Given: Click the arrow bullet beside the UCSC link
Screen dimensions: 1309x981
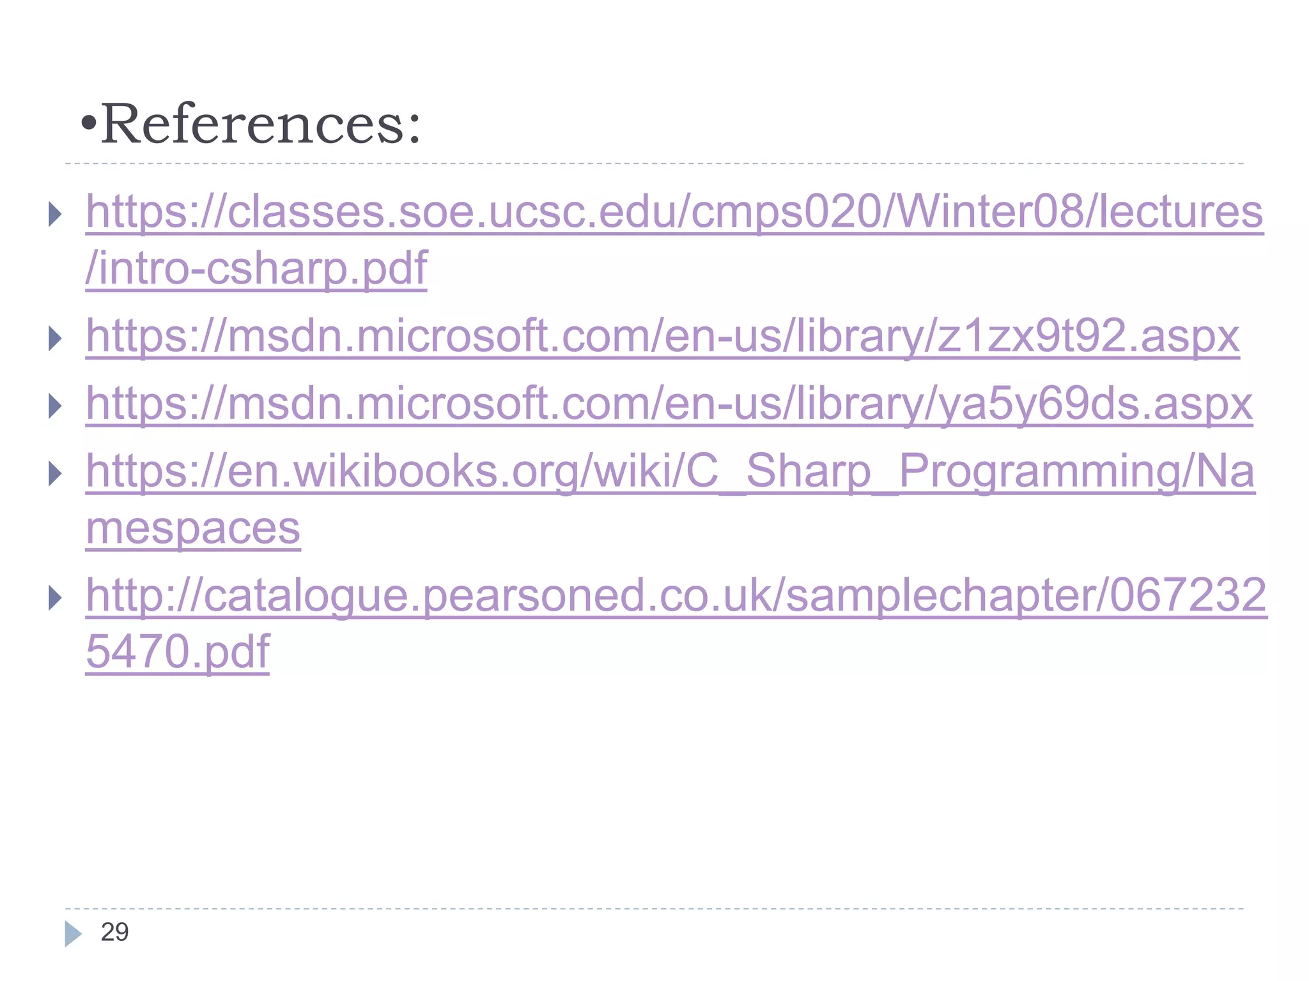Looking at the screenshot, I should tap(56, 215).
